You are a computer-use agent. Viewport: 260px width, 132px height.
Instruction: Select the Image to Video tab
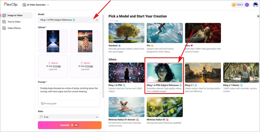16,15
